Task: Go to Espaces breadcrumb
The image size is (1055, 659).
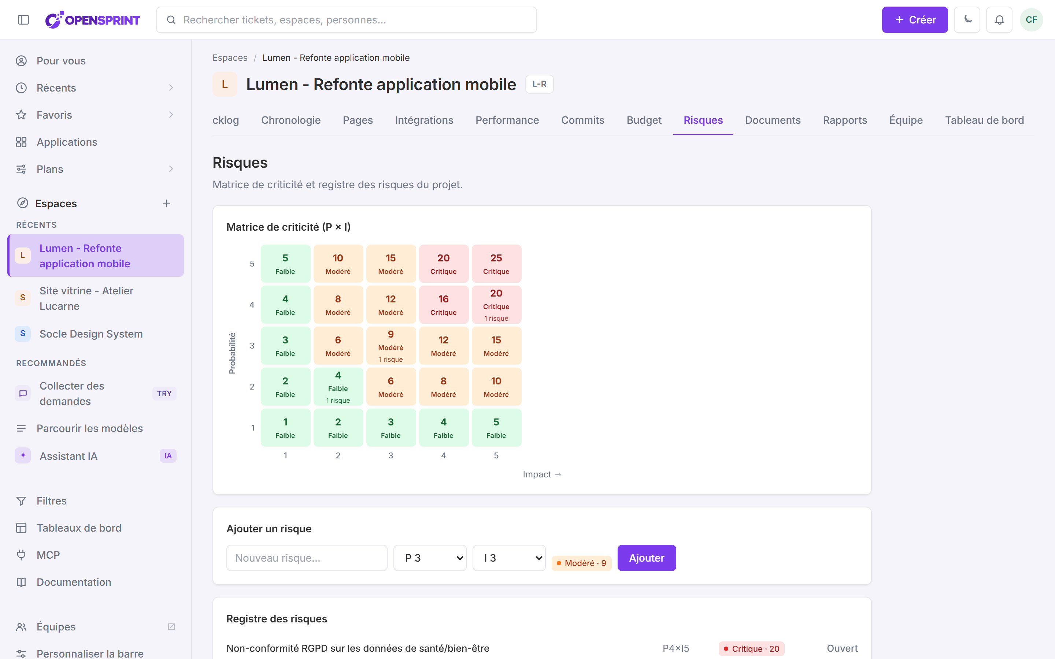Action: coord(230,57)
